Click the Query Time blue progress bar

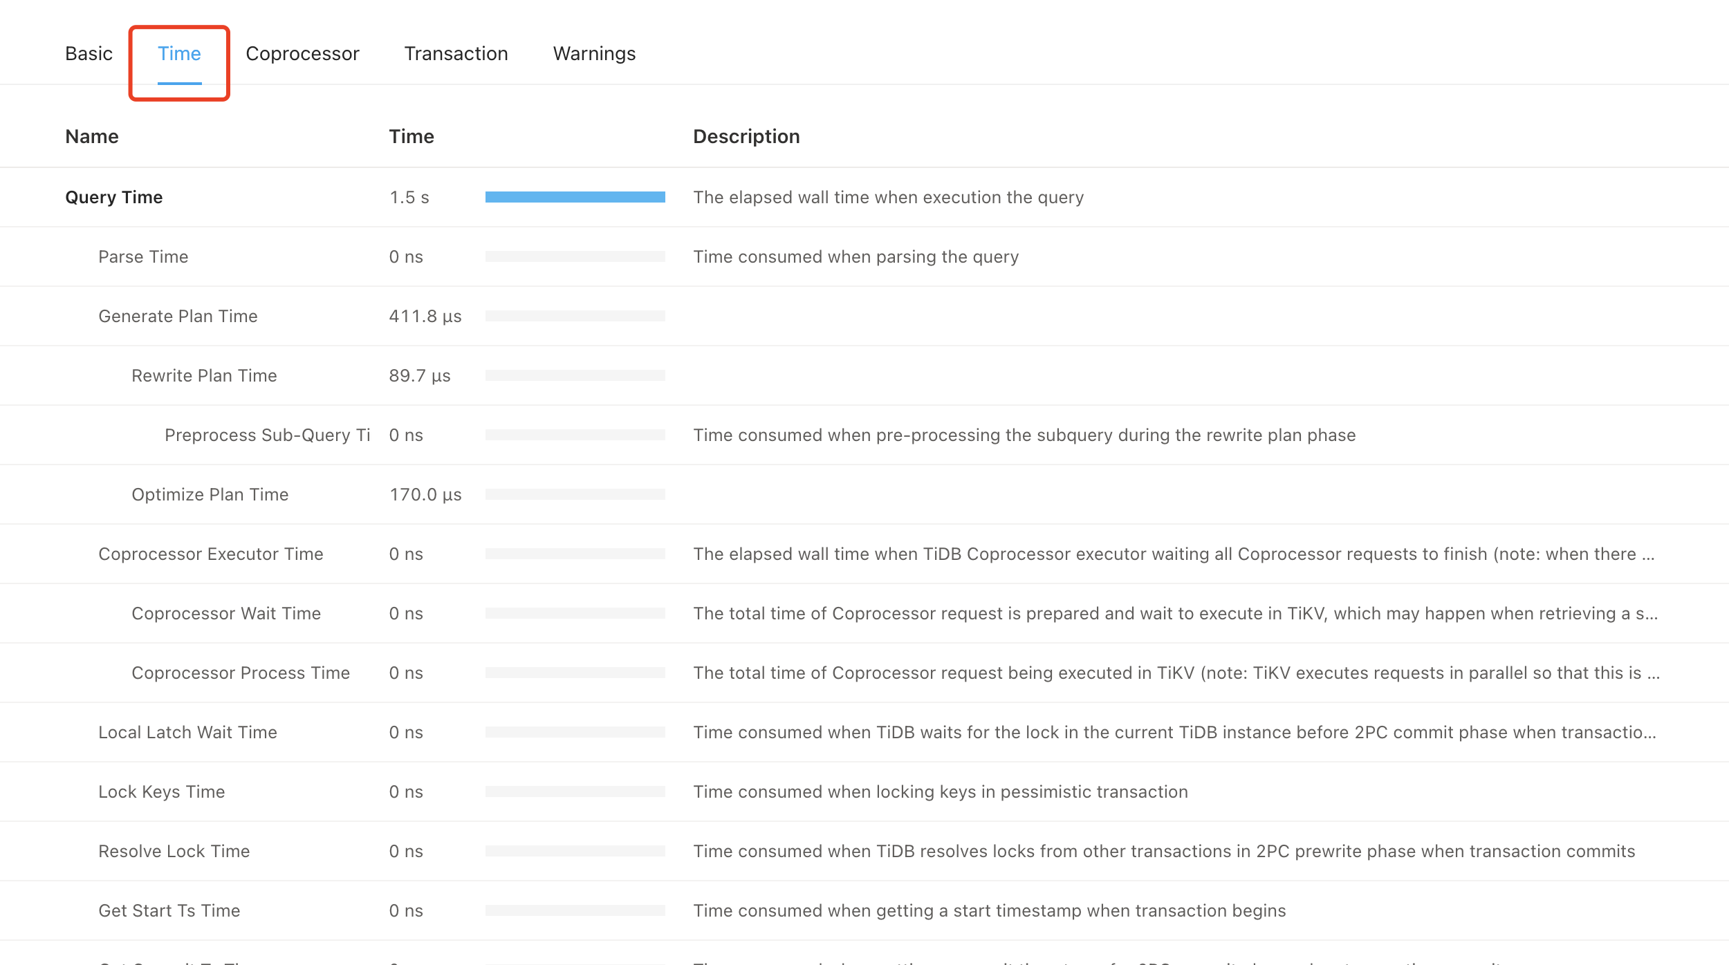click(x=575, y=198)
